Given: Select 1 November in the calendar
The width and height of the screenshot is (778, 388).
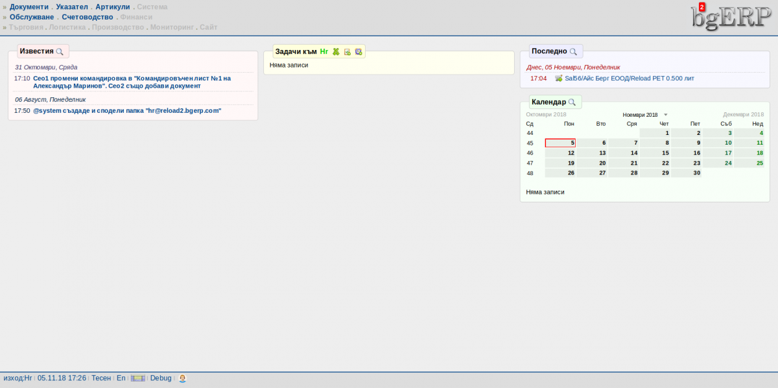Looking at the screenshot, I should [655, 132].
